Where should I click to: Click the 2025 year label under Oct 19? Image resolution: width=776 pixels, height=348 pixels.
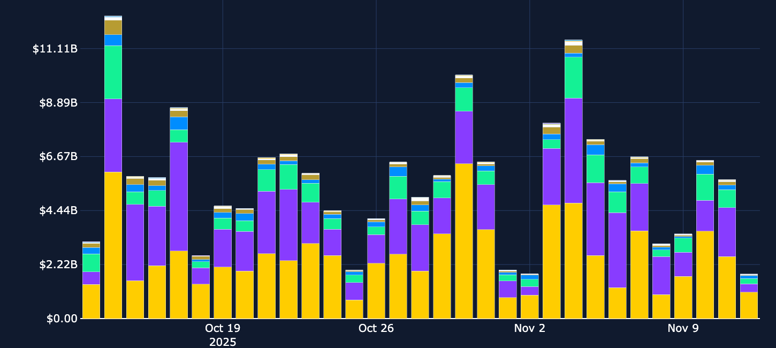coord(223,342)
